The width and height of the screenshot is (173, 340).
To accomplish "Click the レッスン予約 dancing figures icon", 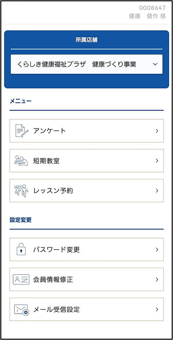I will pos(21,191).
